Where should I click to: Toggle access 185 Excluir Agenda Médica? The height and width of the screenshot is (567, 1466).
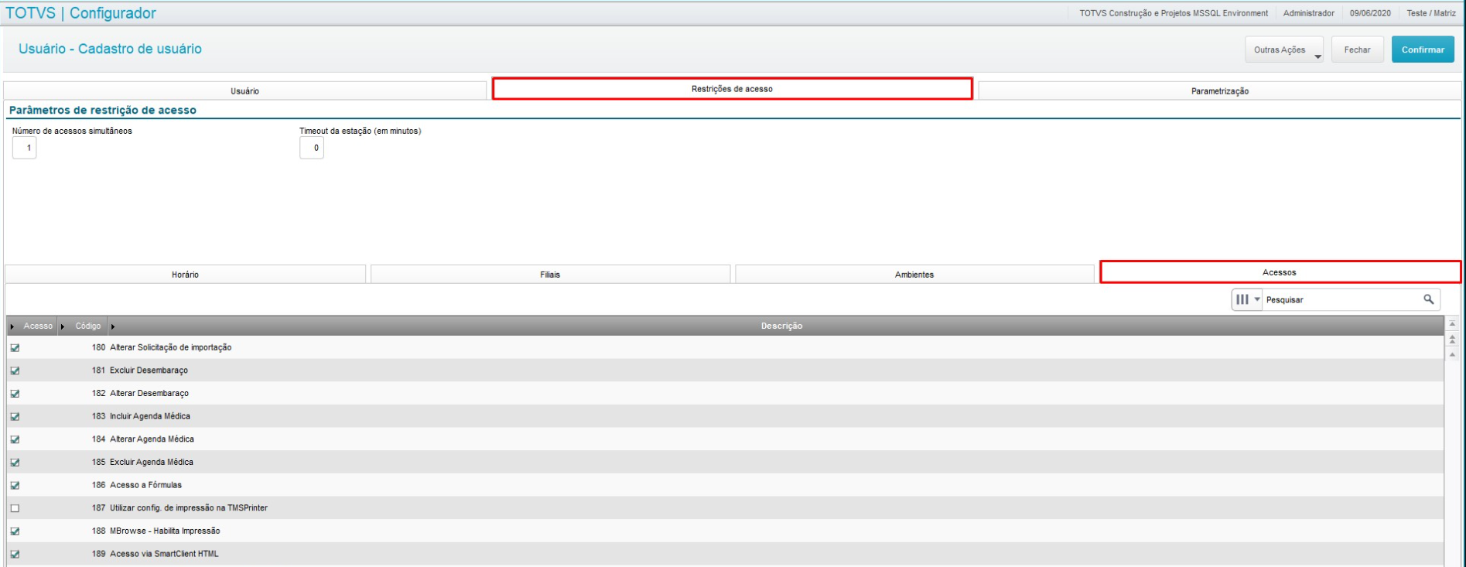pyautogui.click(x=15, y=463)
